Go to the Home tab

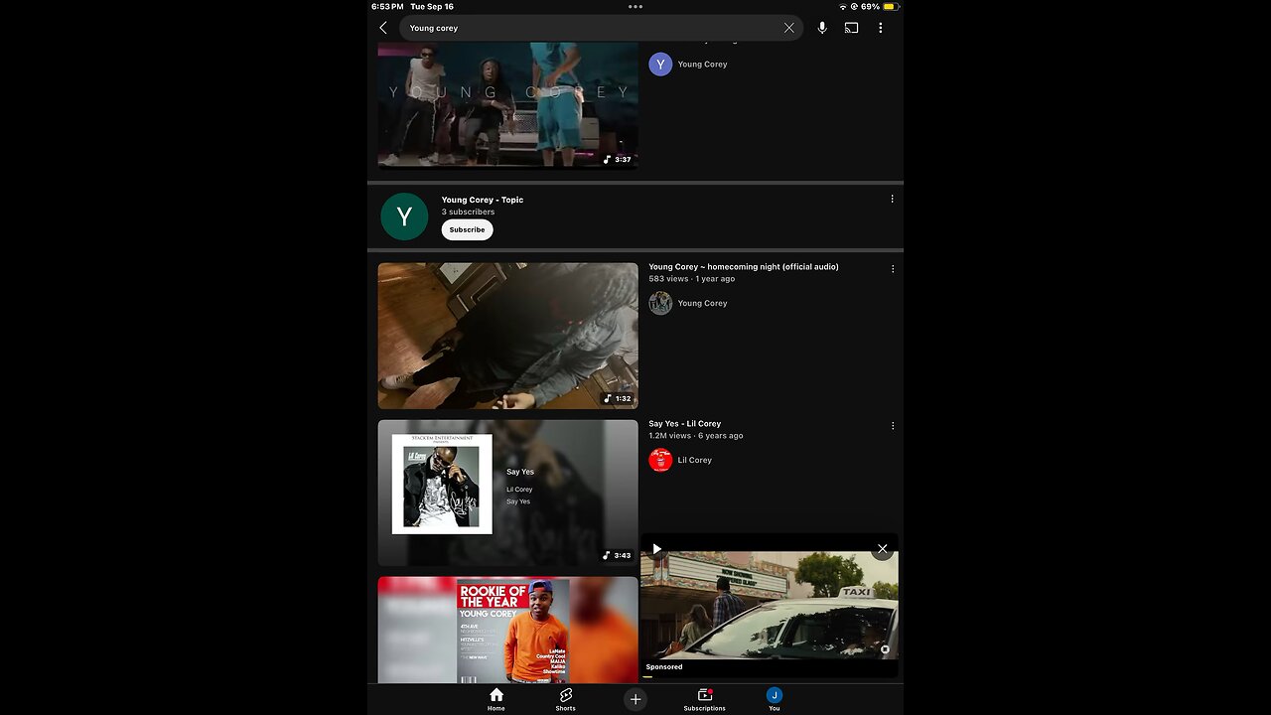pos(496,699)
